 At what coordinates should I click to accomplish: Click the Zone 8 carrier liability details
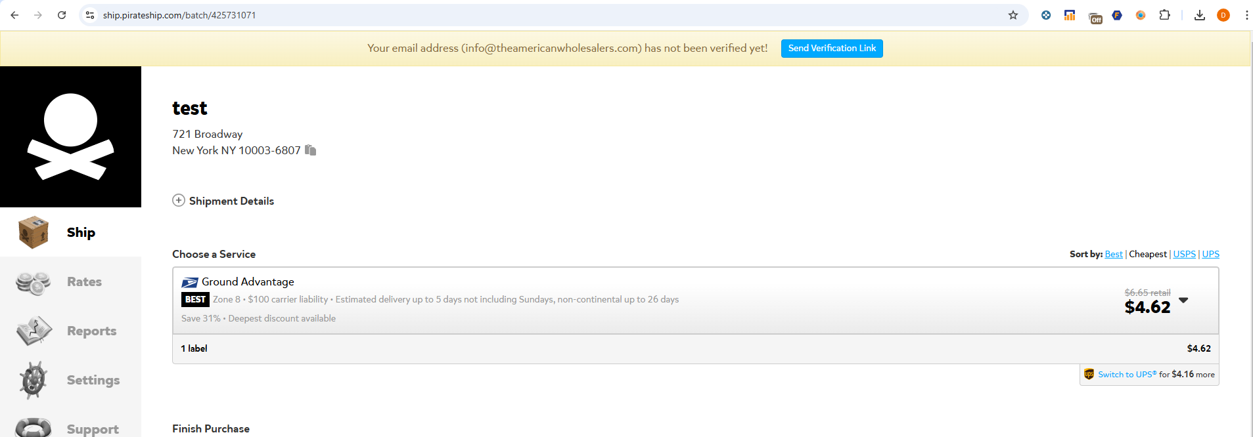coord(445,299)
